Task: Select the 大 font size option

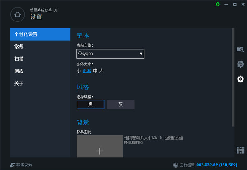Action: [101, 71]
